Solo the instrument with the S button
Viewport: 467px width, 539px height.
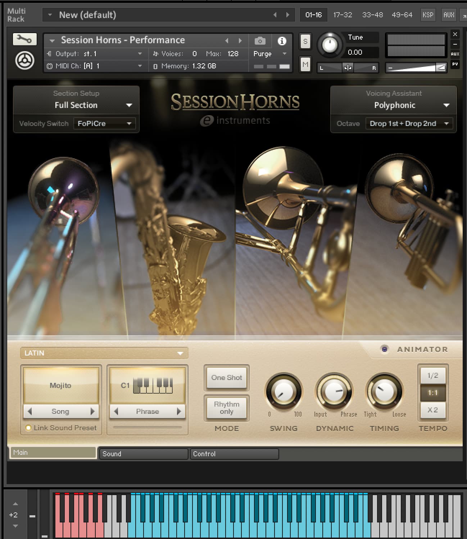pos(305,41)
